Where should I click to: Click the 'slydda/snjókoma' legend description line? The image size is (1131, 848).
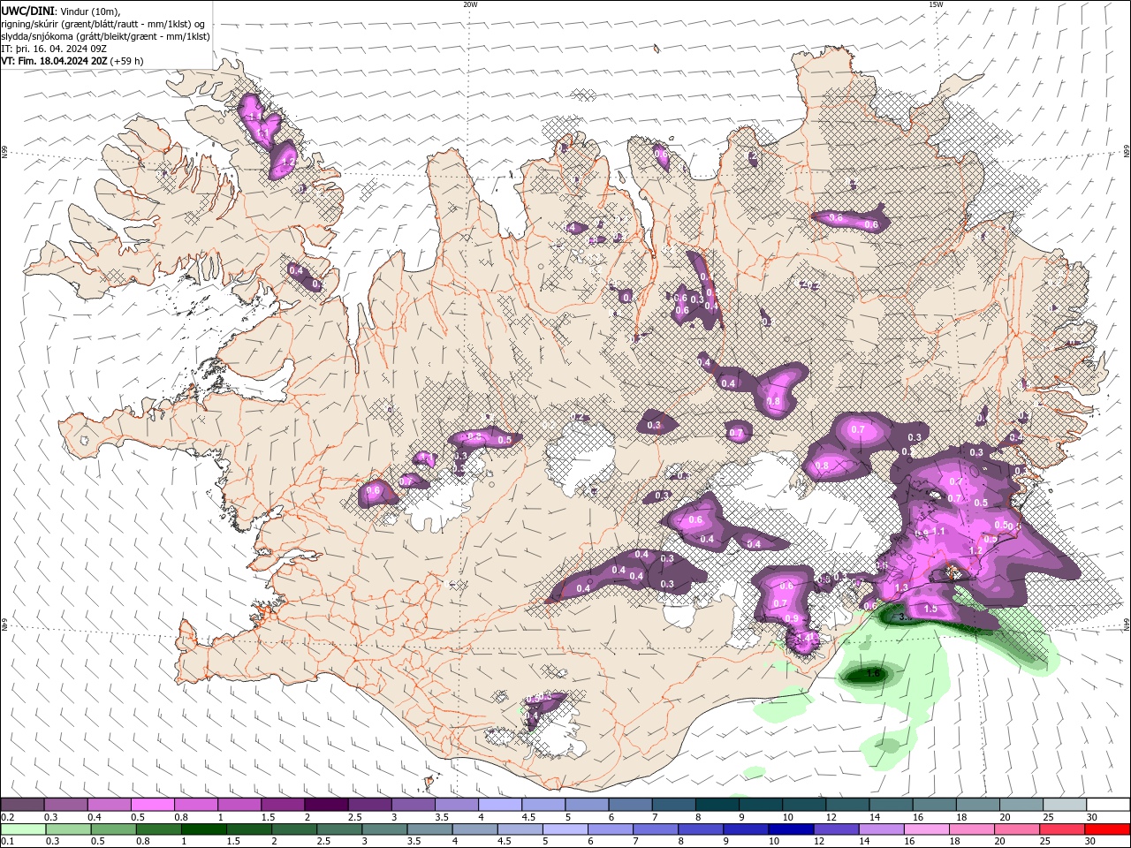(105, 36)
